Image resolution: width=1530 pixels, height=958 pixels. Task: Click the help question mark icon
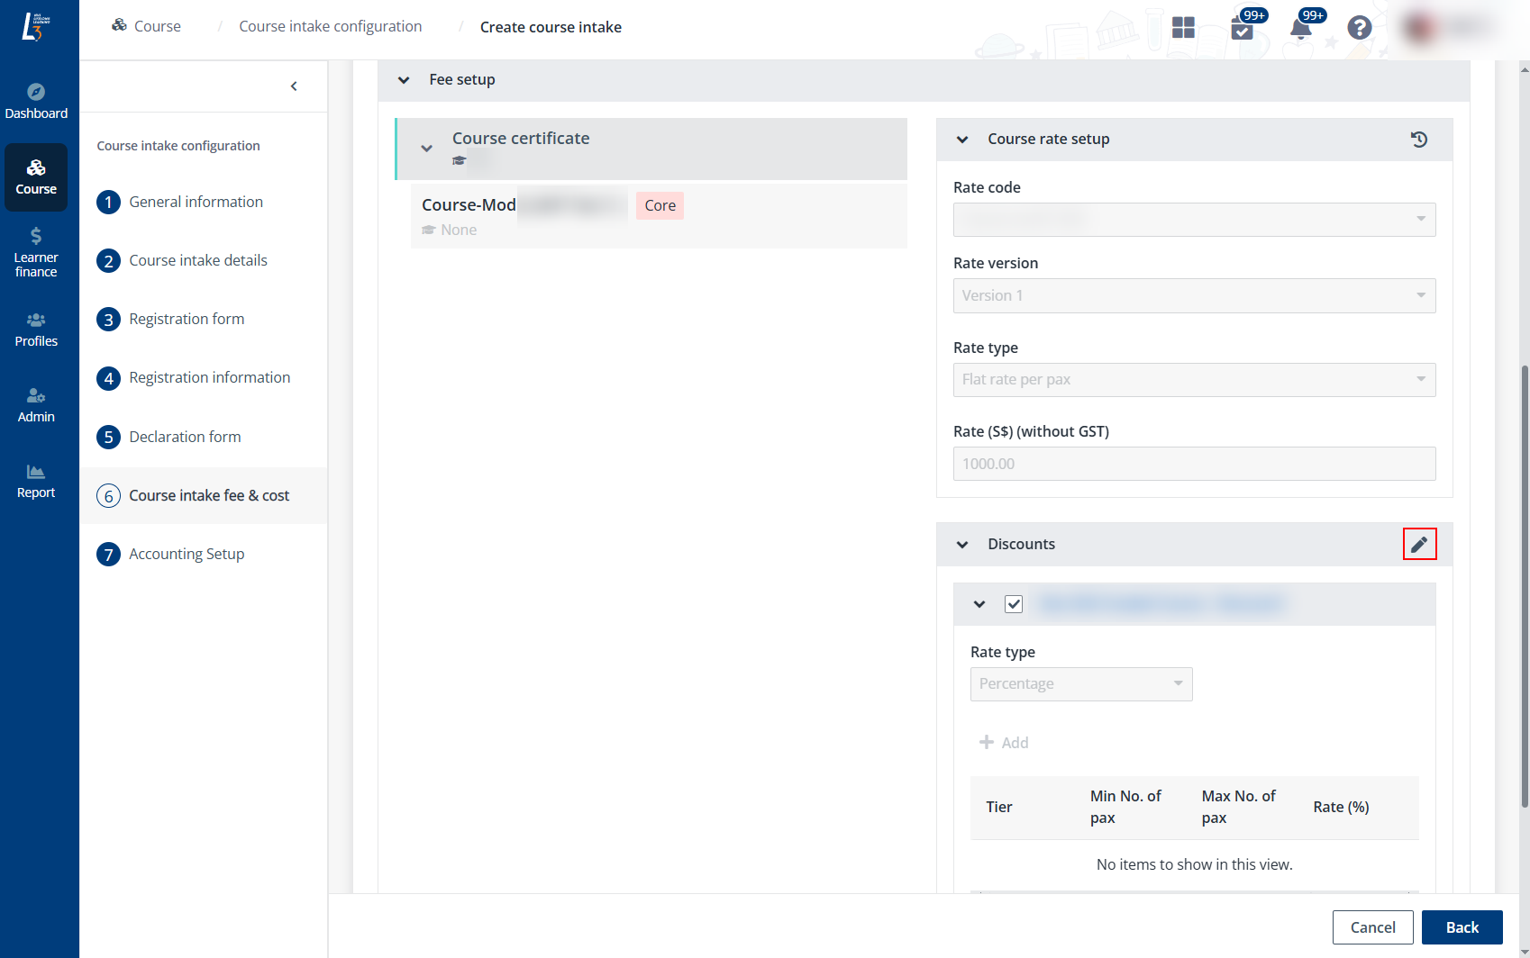click(x=1359, y=28)
